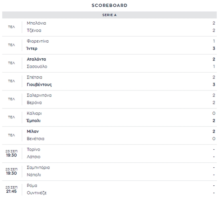Open the SCOREBOARD title
Image resolution: width=219 pixels, height=200 pixels.
[110, 5]
